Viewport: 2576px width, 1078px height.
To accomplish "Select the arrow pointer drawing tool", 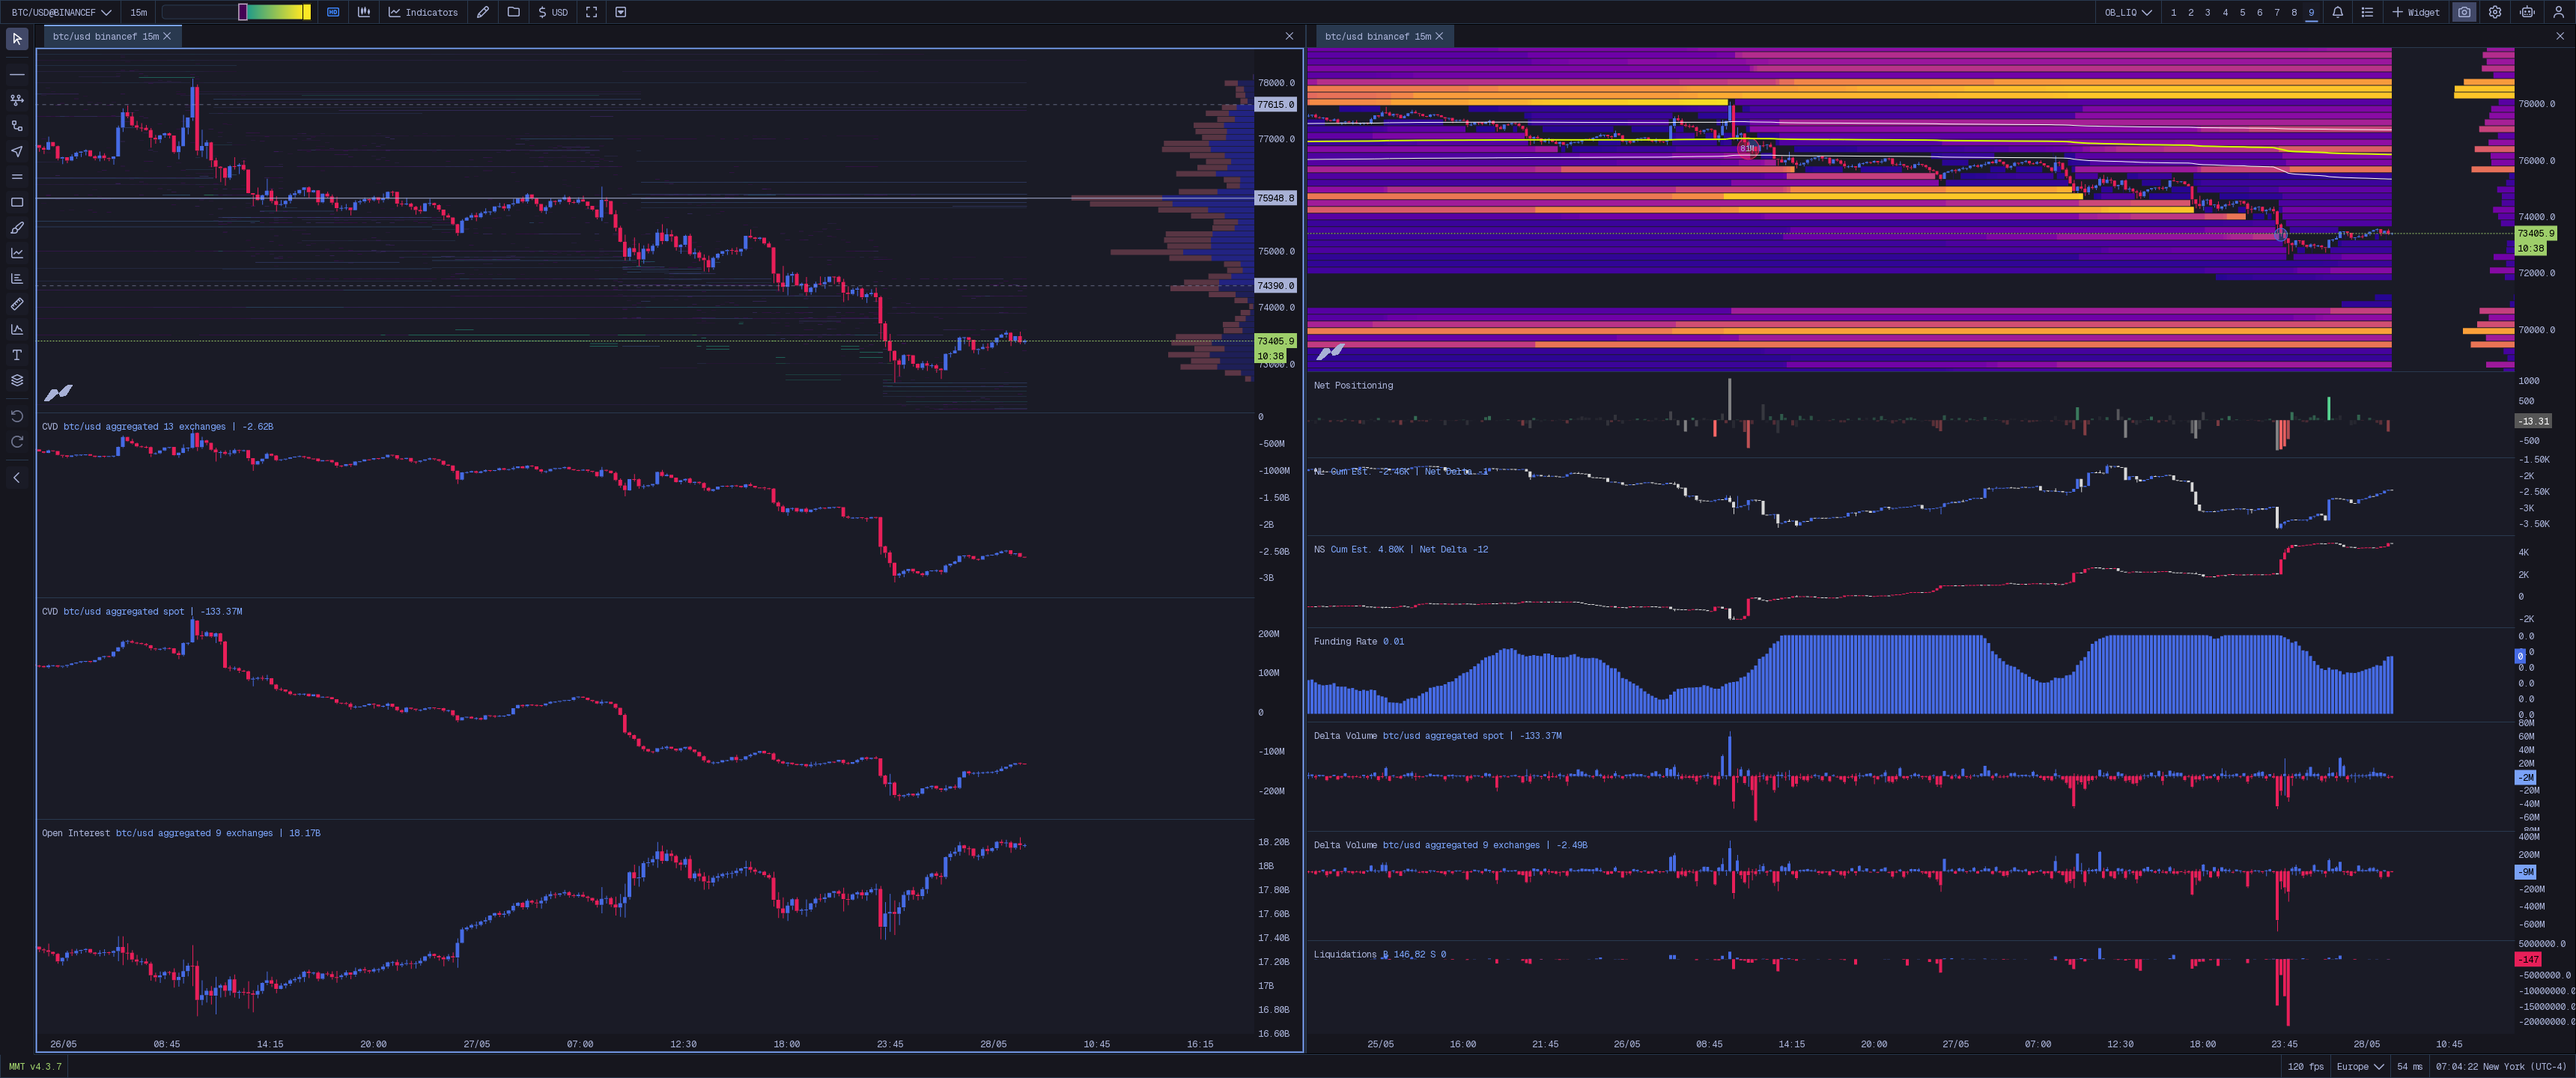I will tap(17, 151).
